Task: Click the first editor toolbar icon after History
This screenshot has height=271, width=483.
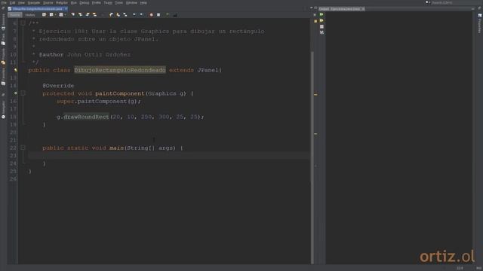Action: point(44,14)
